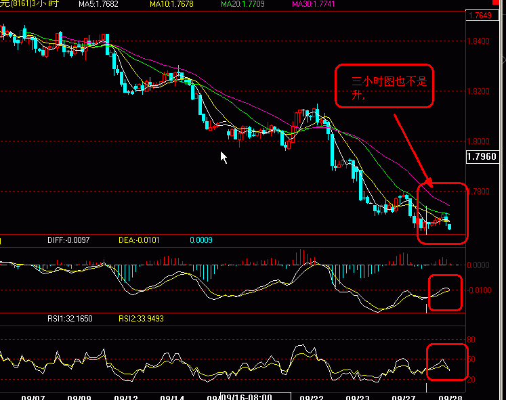Image resolution: width=506 pixels, height=400 pixels.
Task: Click the 09/09 date axis label
Action: coord(79,397)
